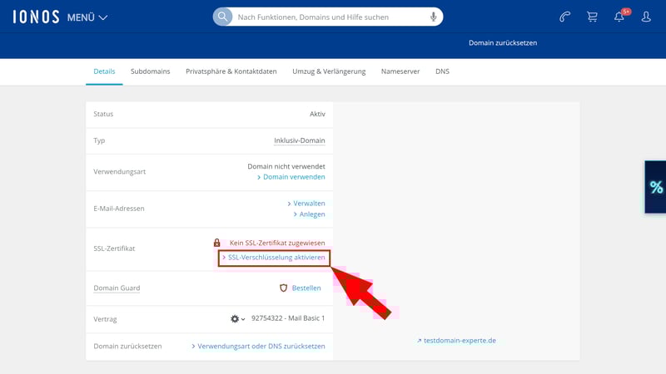Click the microphone voice search icon
This screenshot has height=374, width=666.
point(433,17)
